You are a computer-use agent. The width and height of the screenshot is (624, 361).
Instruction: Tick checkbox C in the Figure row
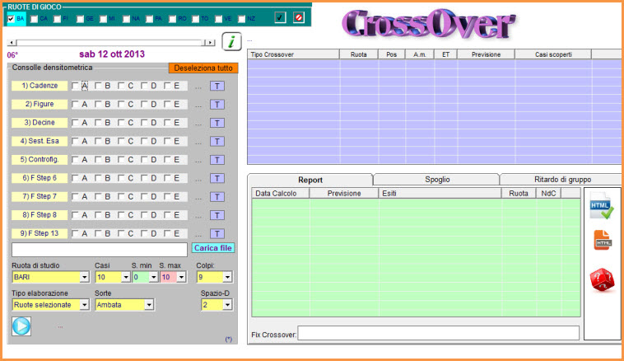(121, 104)
